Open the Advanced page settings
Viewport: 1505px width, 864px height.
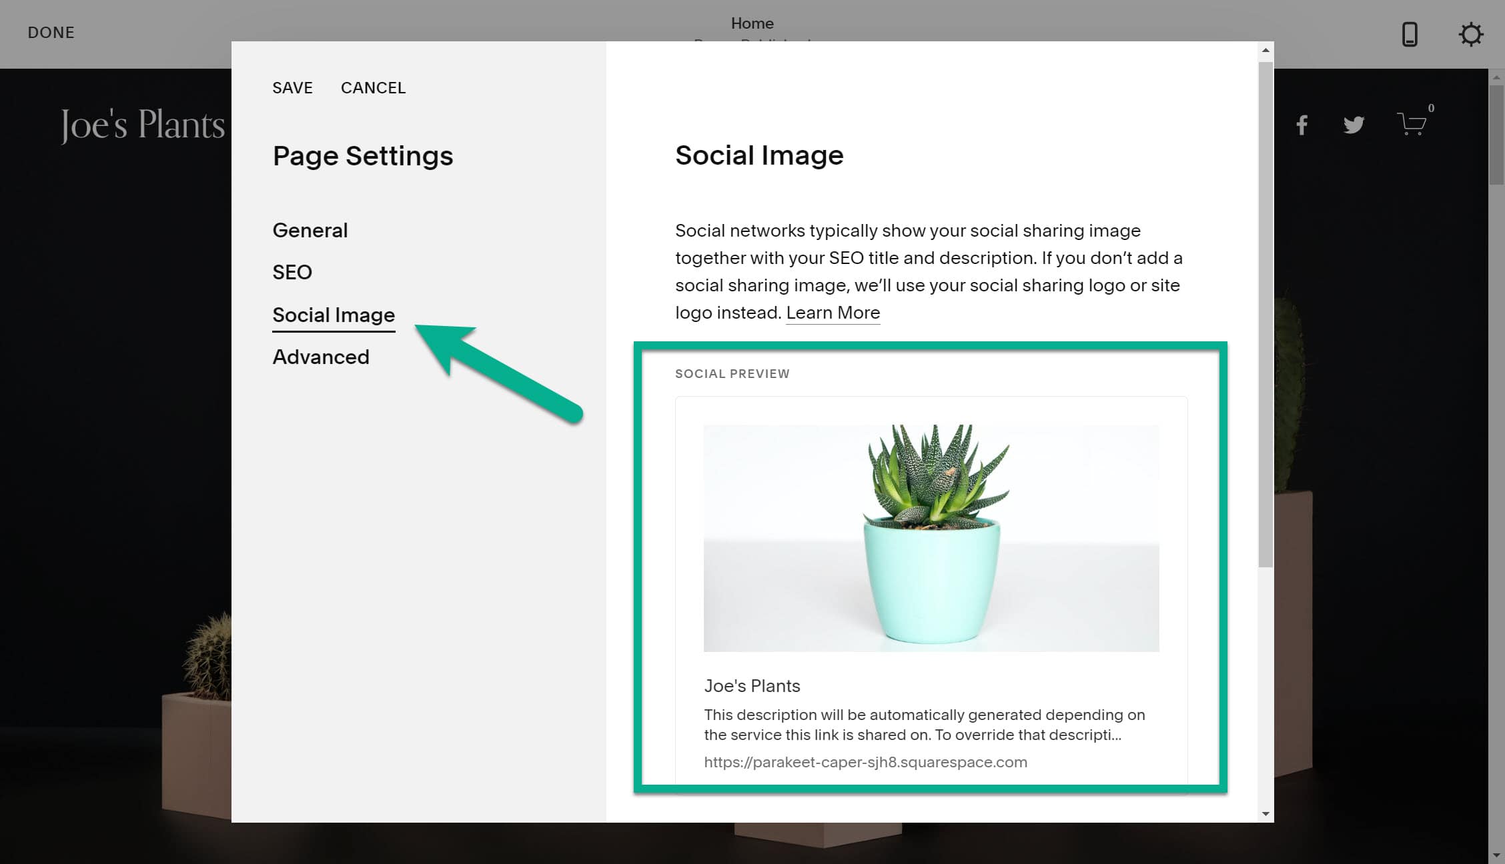coord(321,357)
